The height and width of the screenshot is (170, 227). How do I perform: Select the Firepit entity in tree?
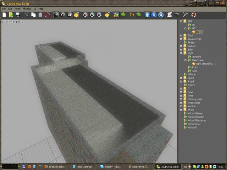coord(192,42)
